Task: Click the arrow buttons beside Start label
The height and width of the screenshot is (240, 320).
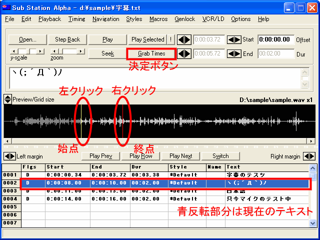Action: click(234, 39)
